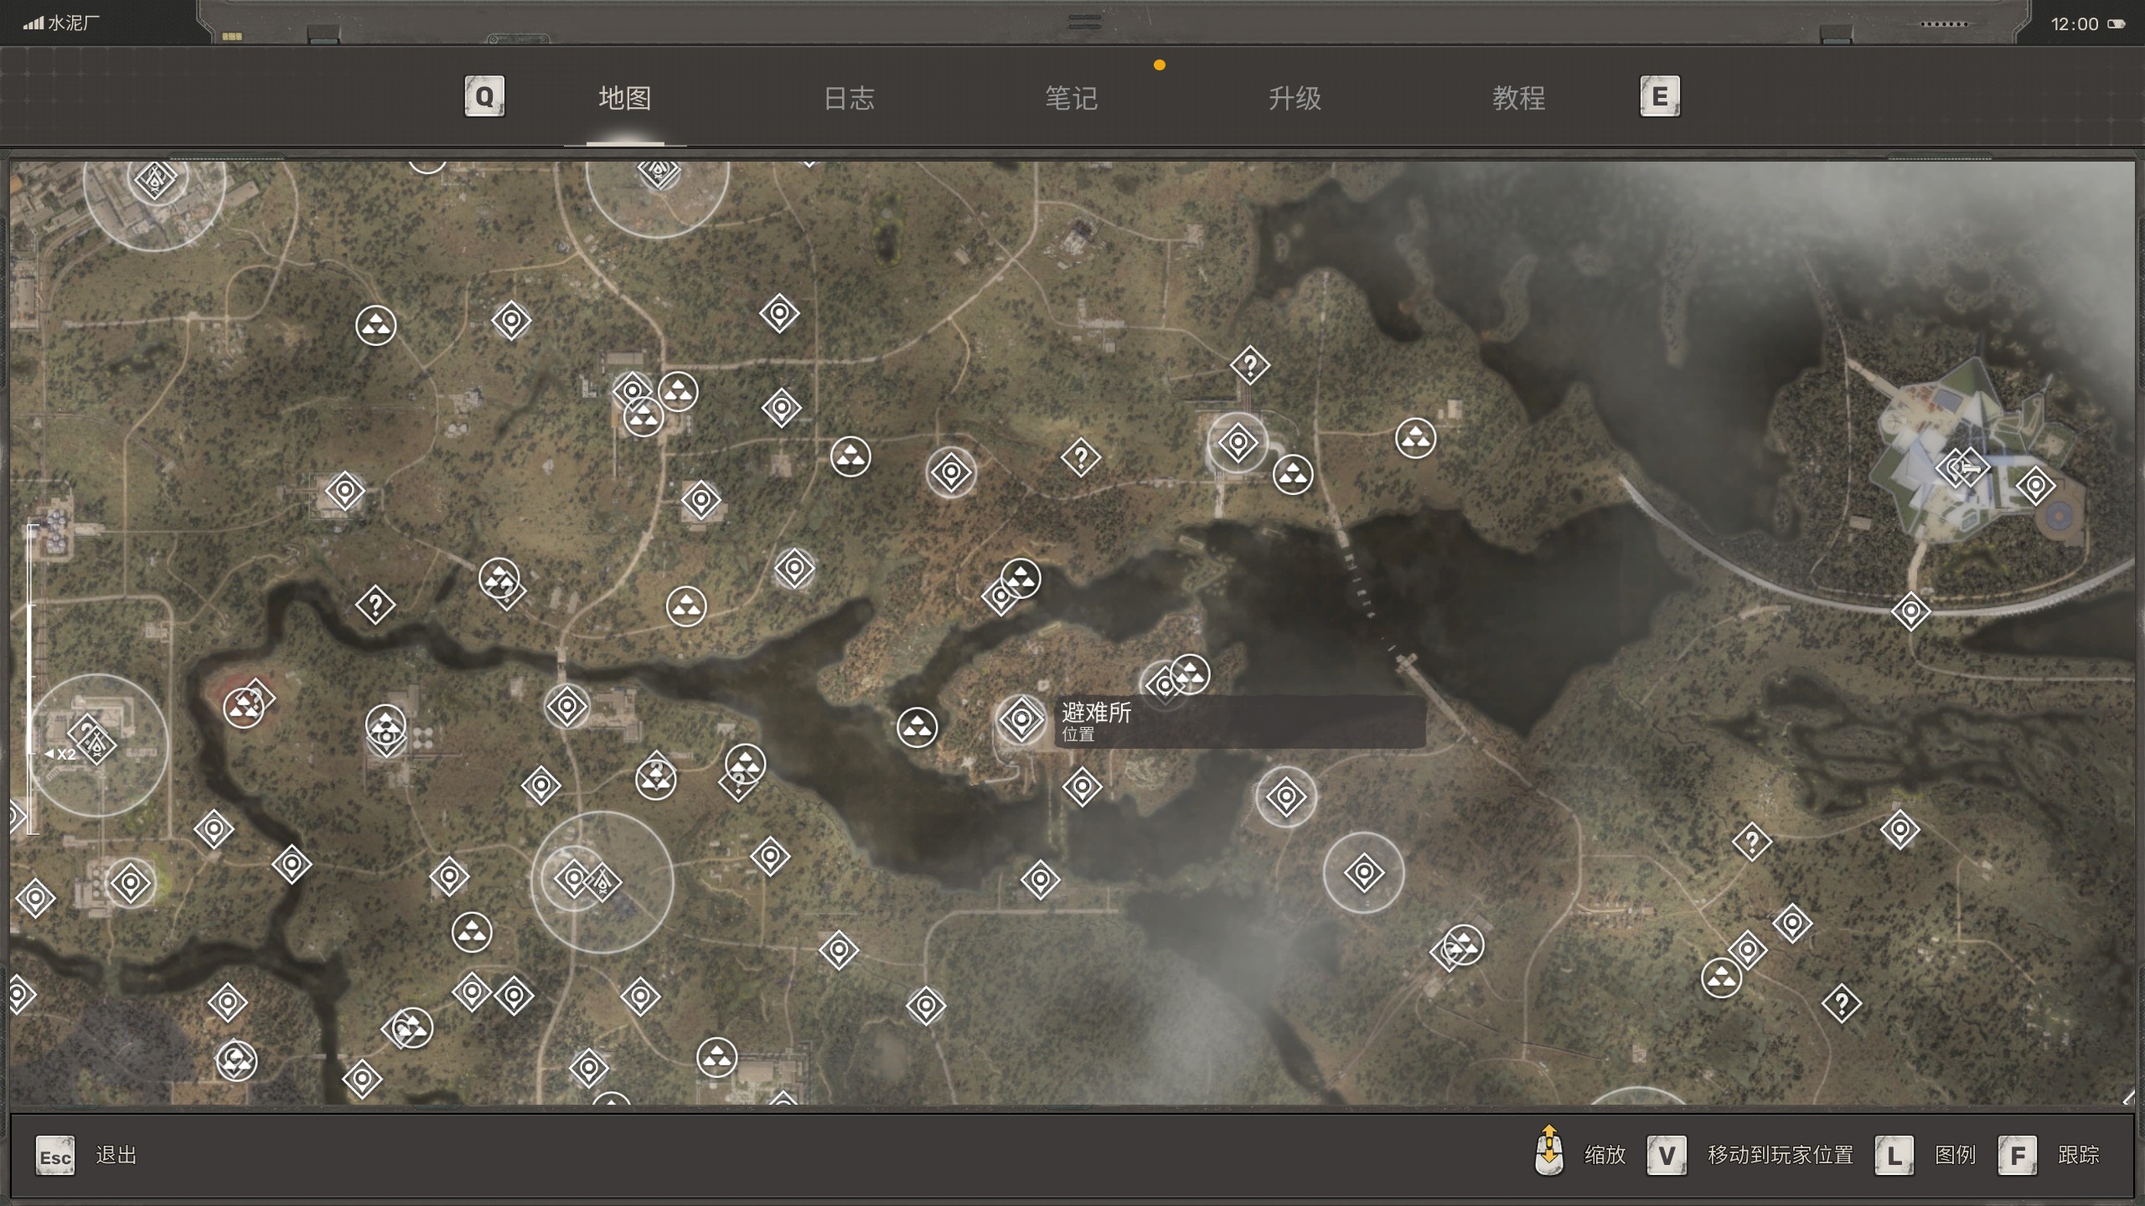The height and width of the screenshot is (1206, 2145).
Task: Click the Esc key exit button
Action: click(x=55, y=1156)
